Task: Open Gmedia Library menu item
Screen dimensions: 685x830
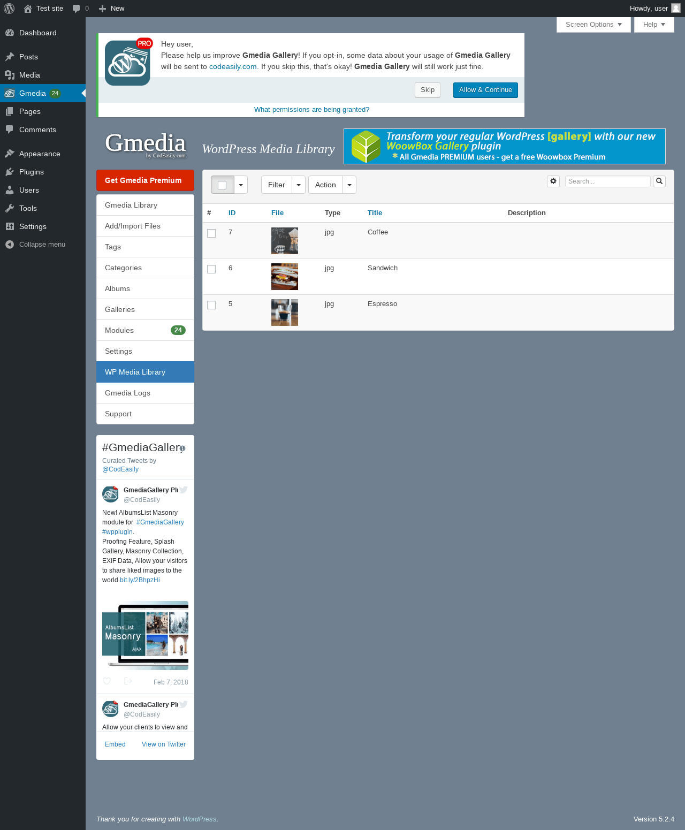Action: 145,205
